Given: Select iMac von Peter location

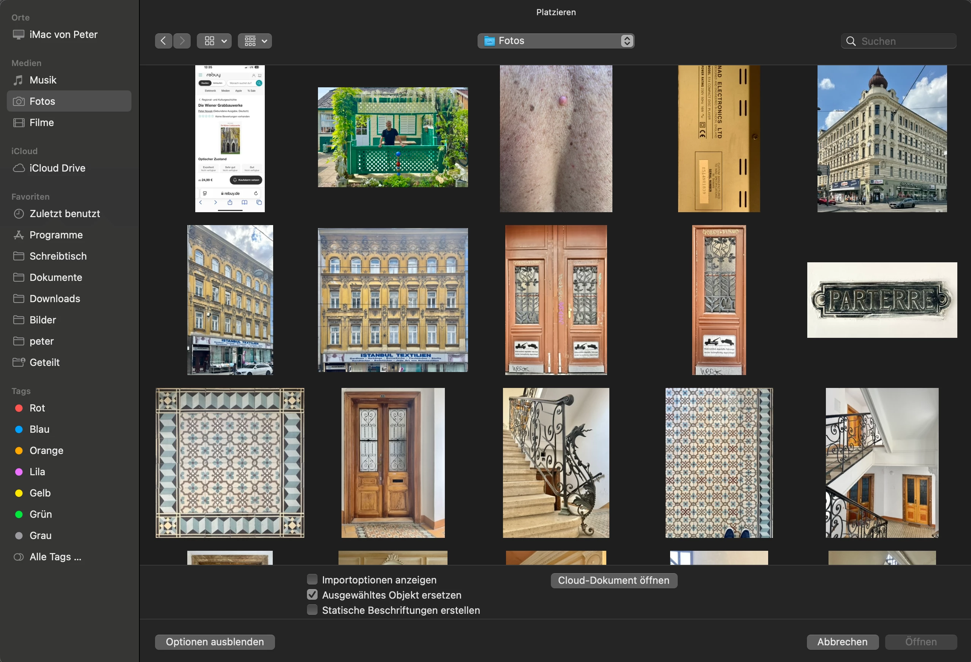Looking at the screenshot, I should coord(63,35).
